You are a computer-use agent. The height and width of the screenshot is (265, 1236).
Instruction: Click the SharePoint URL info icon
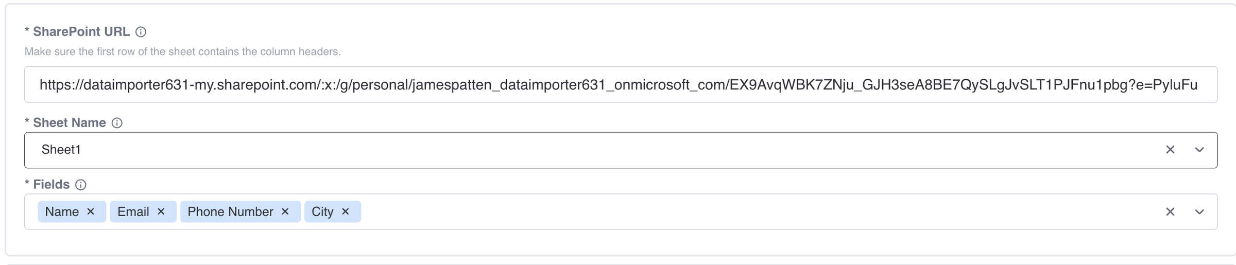click(x=141, y=32)
